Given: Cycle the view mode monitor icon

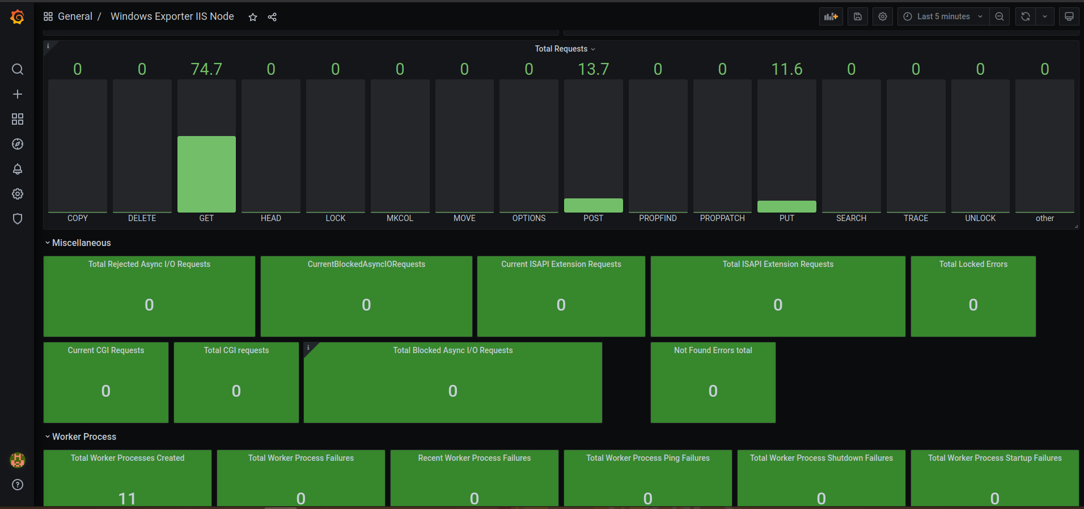Looking at the screenshot, I should (1069, 16).
